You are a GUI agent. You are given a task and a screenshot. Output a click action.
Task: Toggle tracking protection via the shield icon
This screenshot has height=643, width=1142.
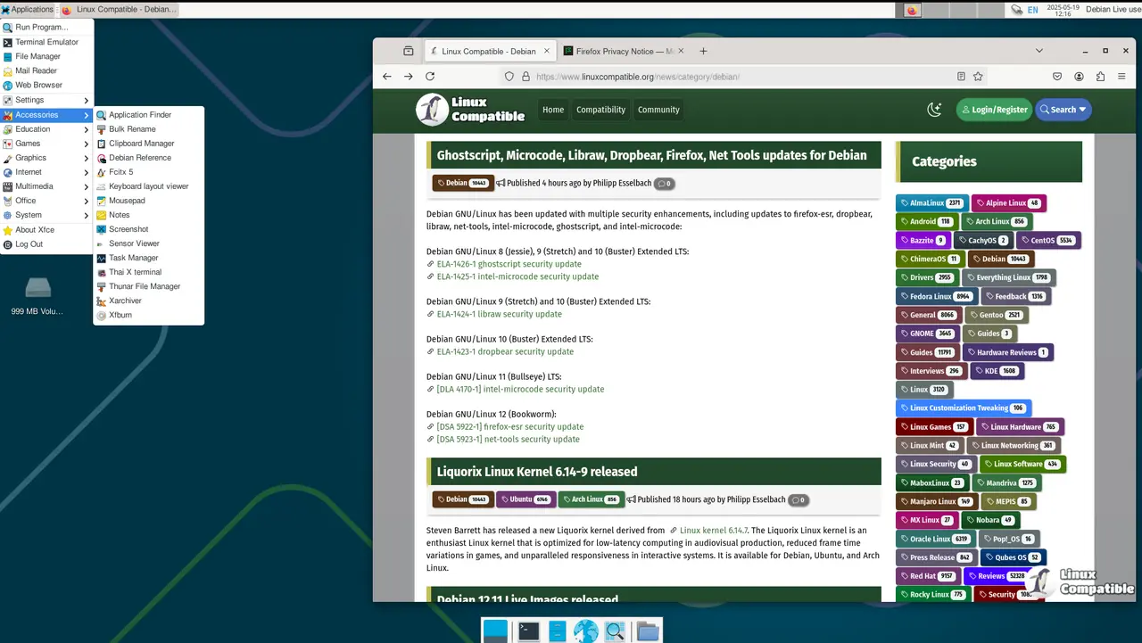click(509, 76)
